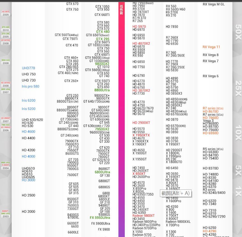Open the orange RX Vega 11 entry
The width and height of the screenshot is (242, 237).
211,47
